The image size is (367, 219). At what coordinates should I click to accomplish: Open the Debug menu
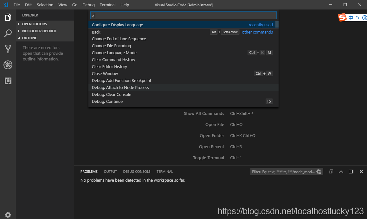pos(88,5)
